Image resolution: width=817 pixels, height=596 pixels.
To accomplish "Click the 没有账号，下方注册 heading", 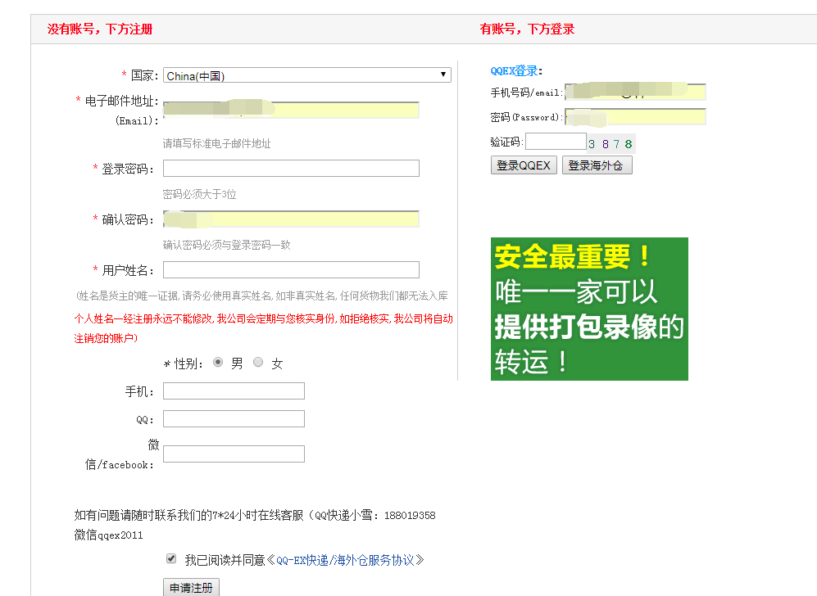I will click(x=100, y=29).
